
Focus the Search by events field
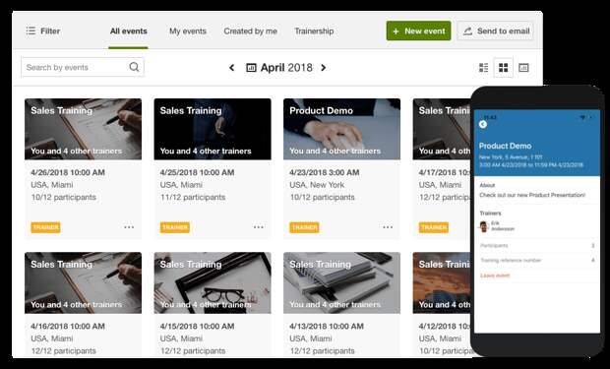point(83,67)
